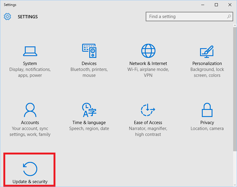Click the Settings gear icon in header

[x=7, y=16]
